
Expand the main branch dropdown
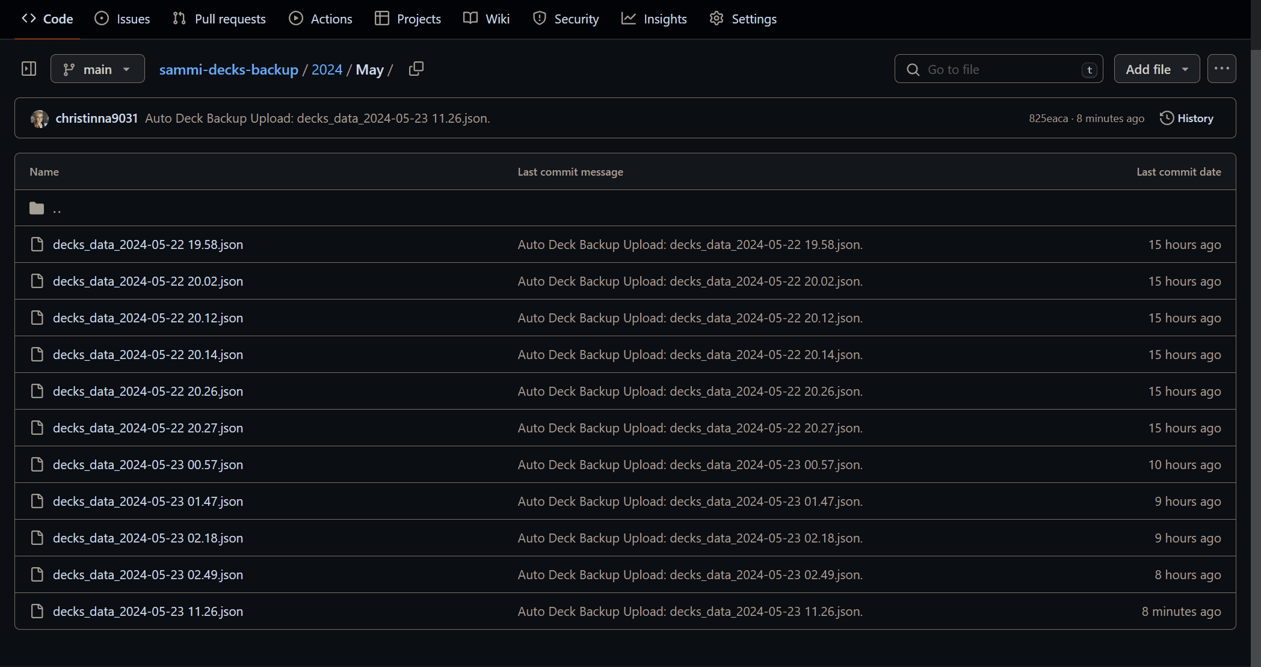tap(97, 69)
